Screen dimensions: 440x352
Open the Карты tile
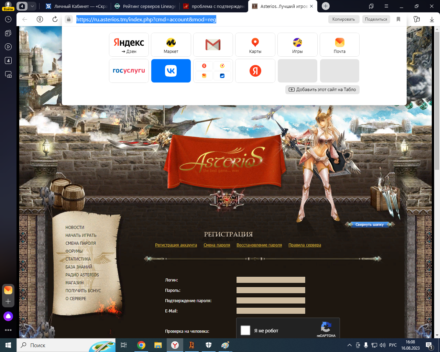pos(255,45)
